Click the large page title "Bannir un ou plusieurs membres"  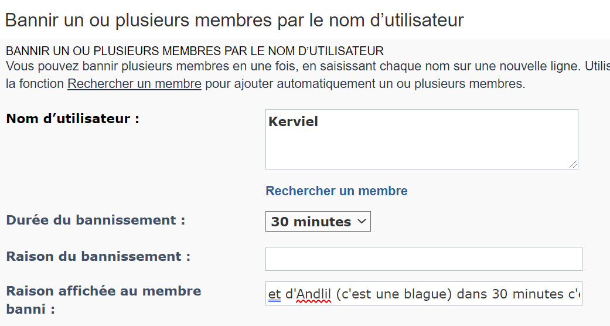234,20
